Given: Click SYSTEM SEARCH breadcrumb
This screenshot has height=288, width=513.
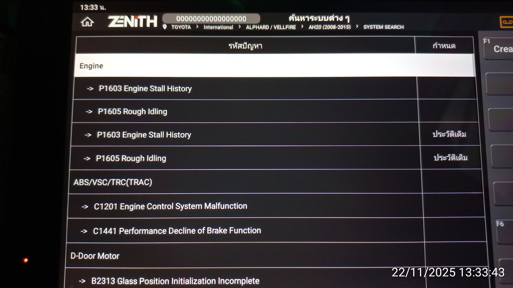Looking at the screenshot, I should 383,27.
